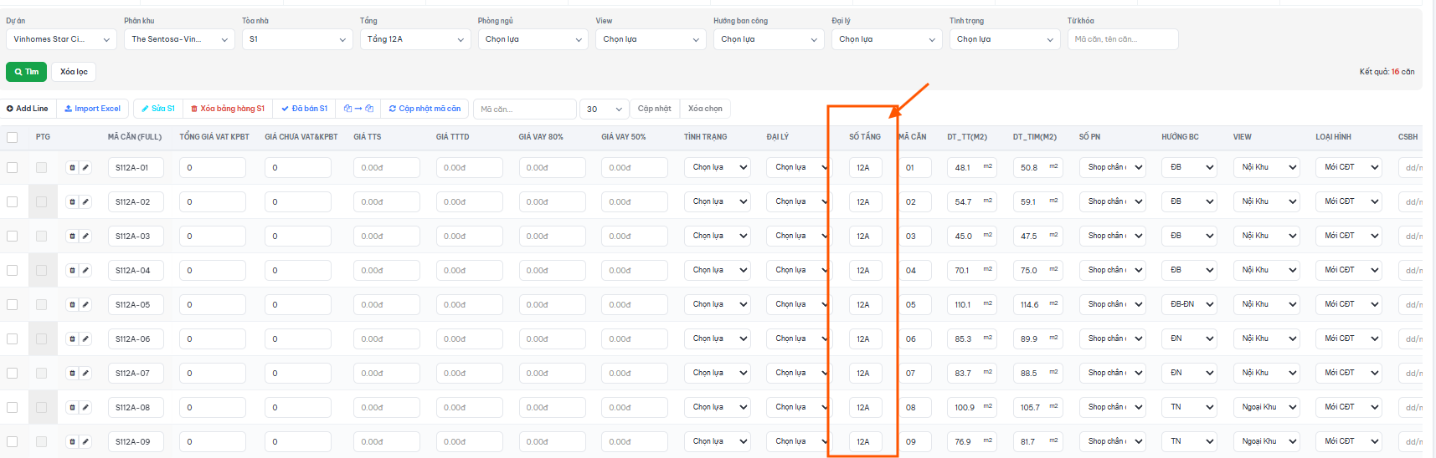
Task: Delete row S112A-06 with trash icon
Action: 72,339
